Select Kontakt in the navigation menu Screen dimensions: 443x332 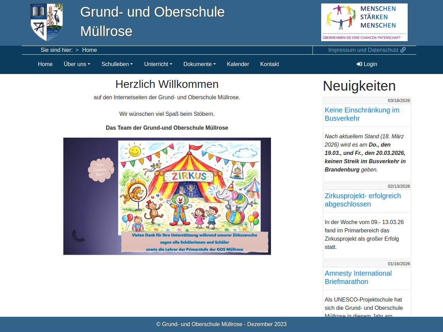269,64
